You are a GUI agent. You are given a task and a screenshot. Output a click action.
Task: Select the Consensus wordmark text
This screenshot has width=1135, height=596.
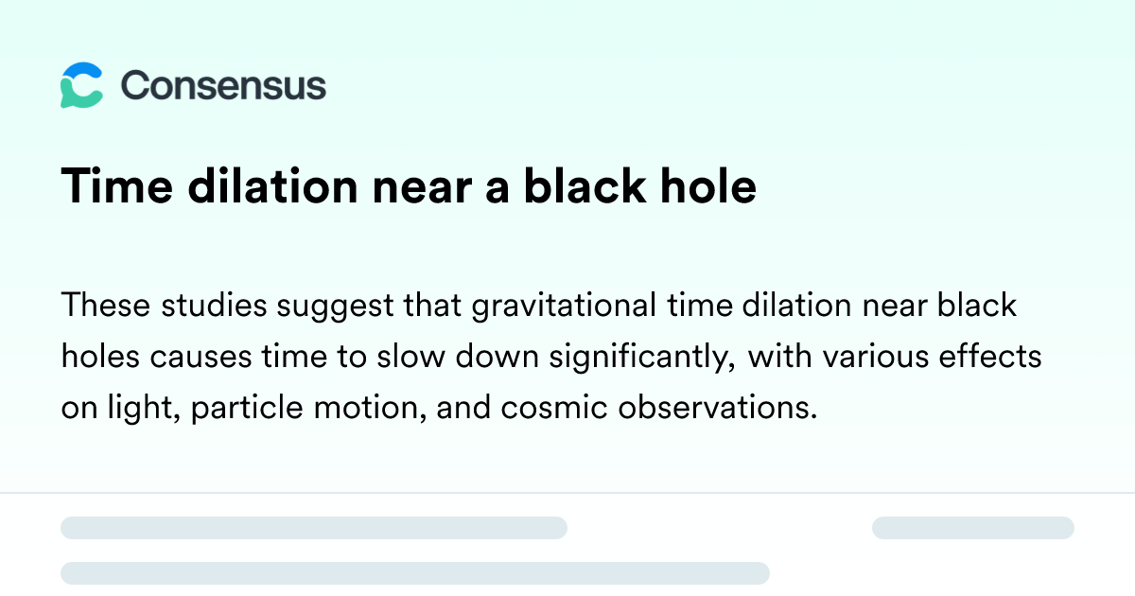(223, 86)
